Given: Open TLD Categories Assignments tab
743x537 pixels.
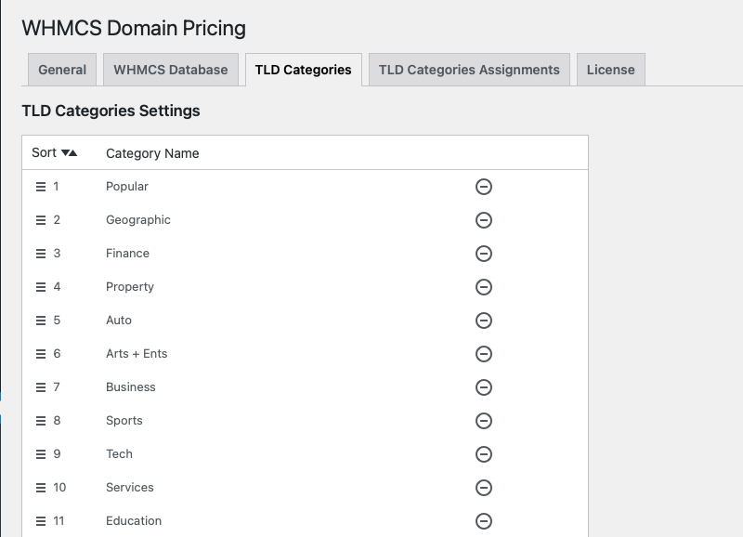Looking at the screenshot, I should pyautogui.click(x=469, y=70).
